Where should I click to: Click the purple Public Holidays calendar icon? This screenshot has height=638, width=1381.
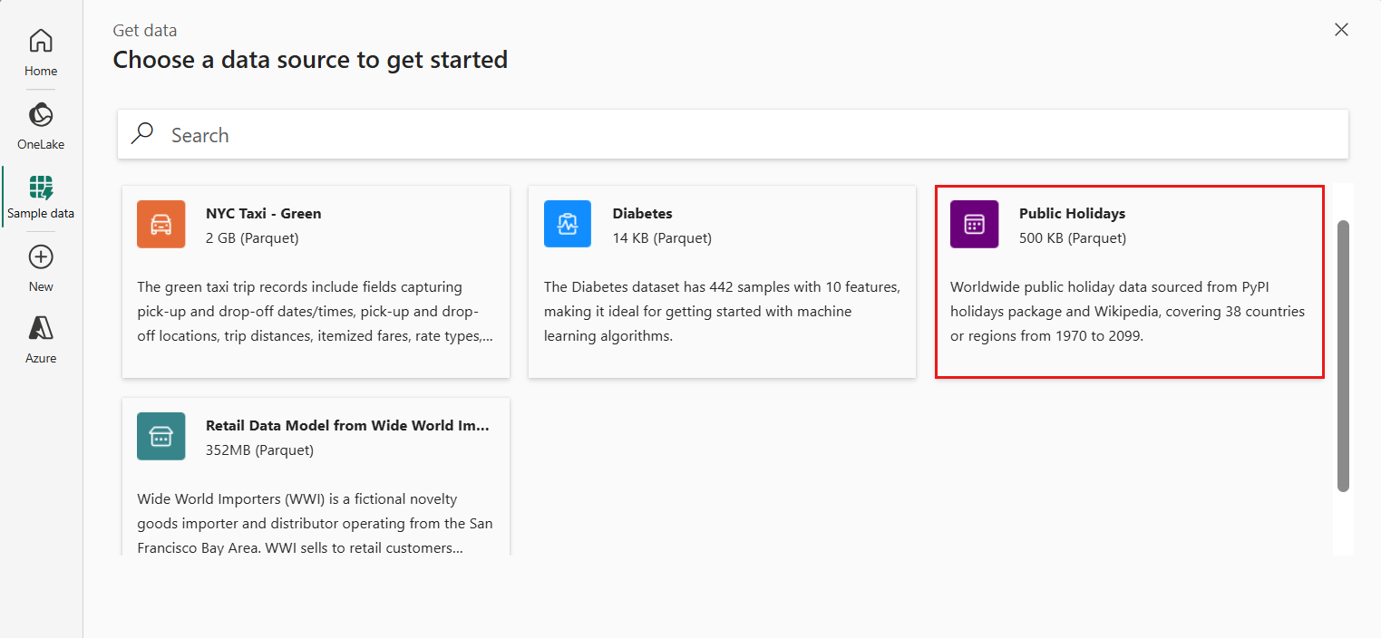click(974, 224)
